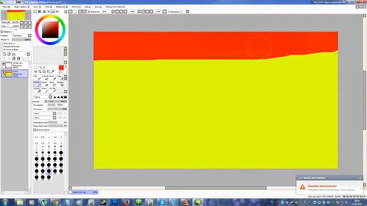Viewport: 367px width, 206px height.
Task: Pick brush size preset 500
Action: click(49, 177)
